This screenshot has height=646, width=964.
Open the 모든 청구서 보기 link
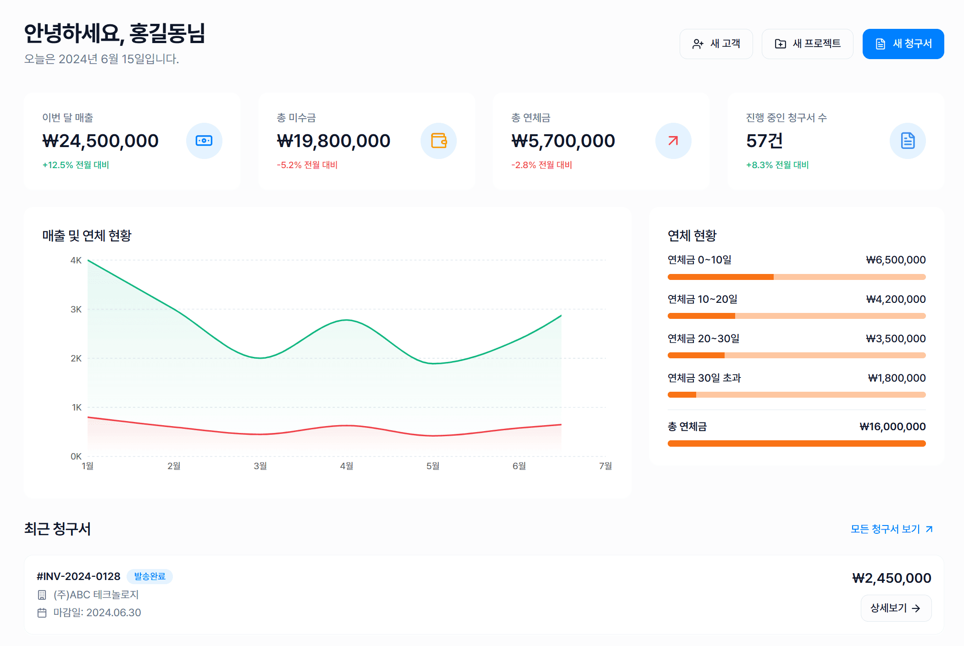[x=891, y=529]
